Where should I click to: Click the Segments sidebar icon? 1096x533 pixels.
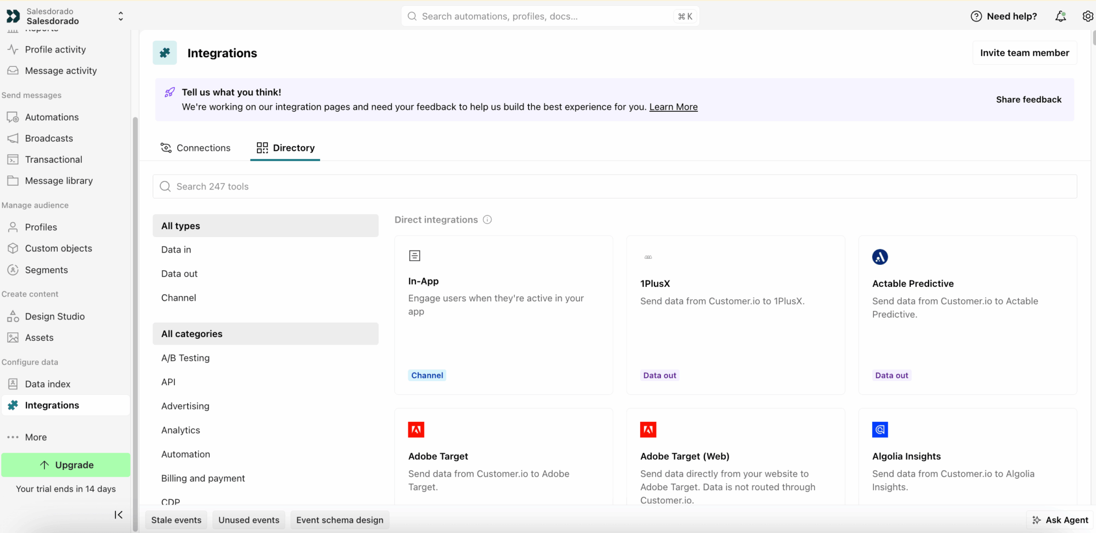13,270
